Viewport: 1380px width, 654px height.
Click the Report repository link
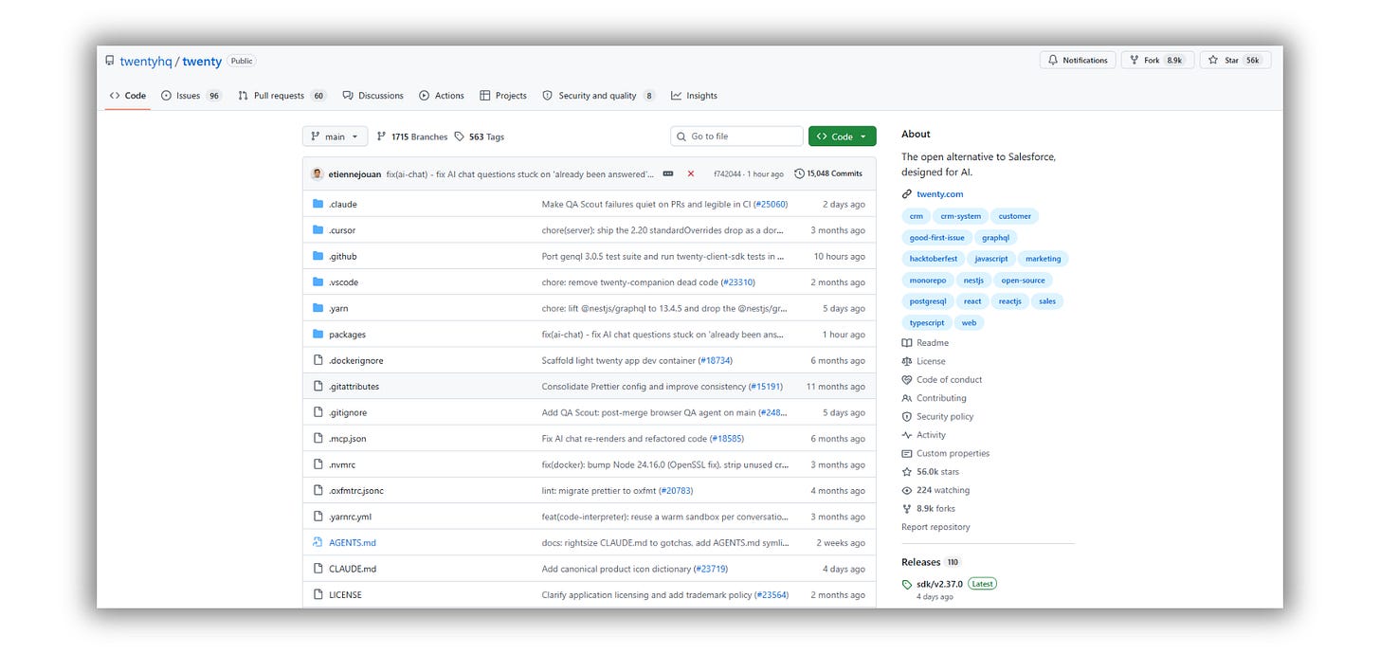[935, 527]
